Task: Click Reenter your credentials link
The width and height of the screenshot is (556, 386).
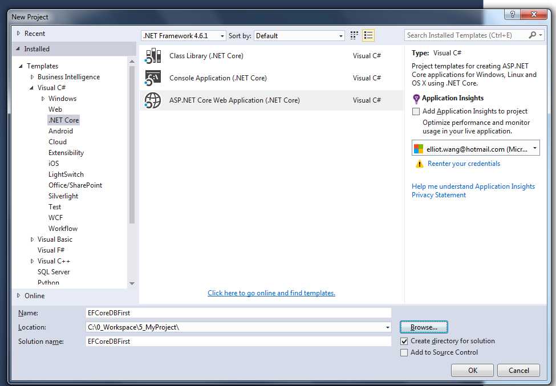Action: point(464,164)
